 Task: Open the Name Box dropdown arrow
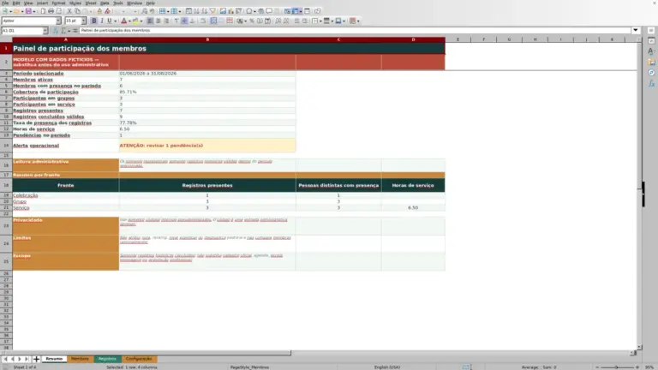tap(45, 31)
